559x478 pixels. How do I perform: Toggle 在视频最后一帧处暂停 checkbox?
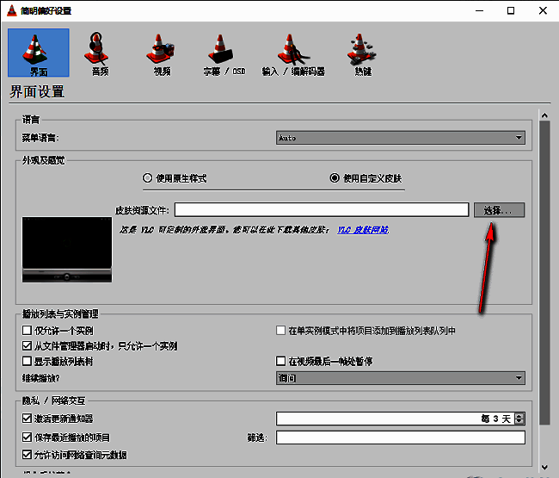281,361
